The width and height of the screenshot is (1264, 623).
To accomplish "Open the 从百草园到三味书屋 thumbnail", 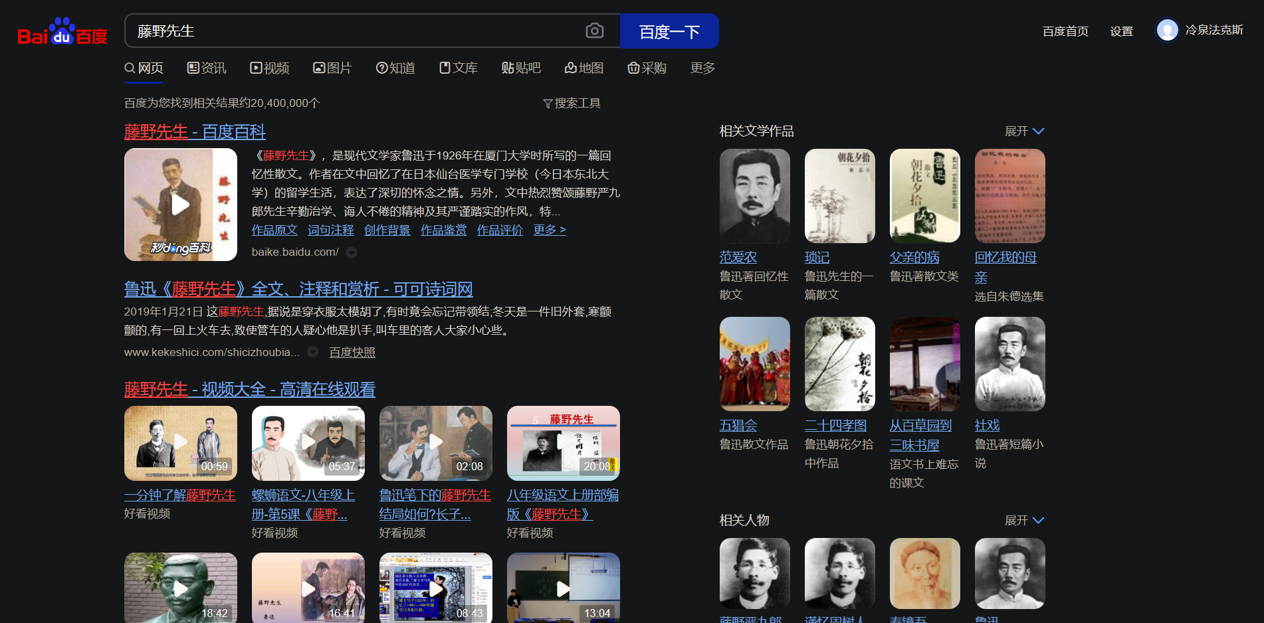I will click(925, 364).
